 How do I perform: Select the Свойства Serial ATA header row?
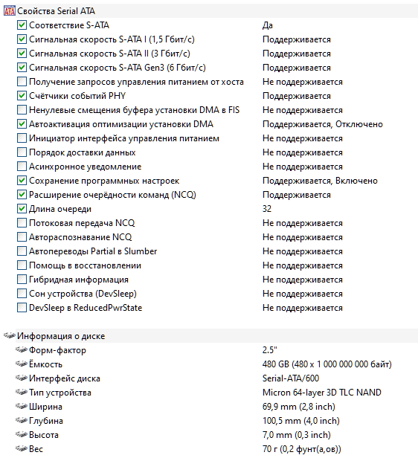click(x=210, y=11)
